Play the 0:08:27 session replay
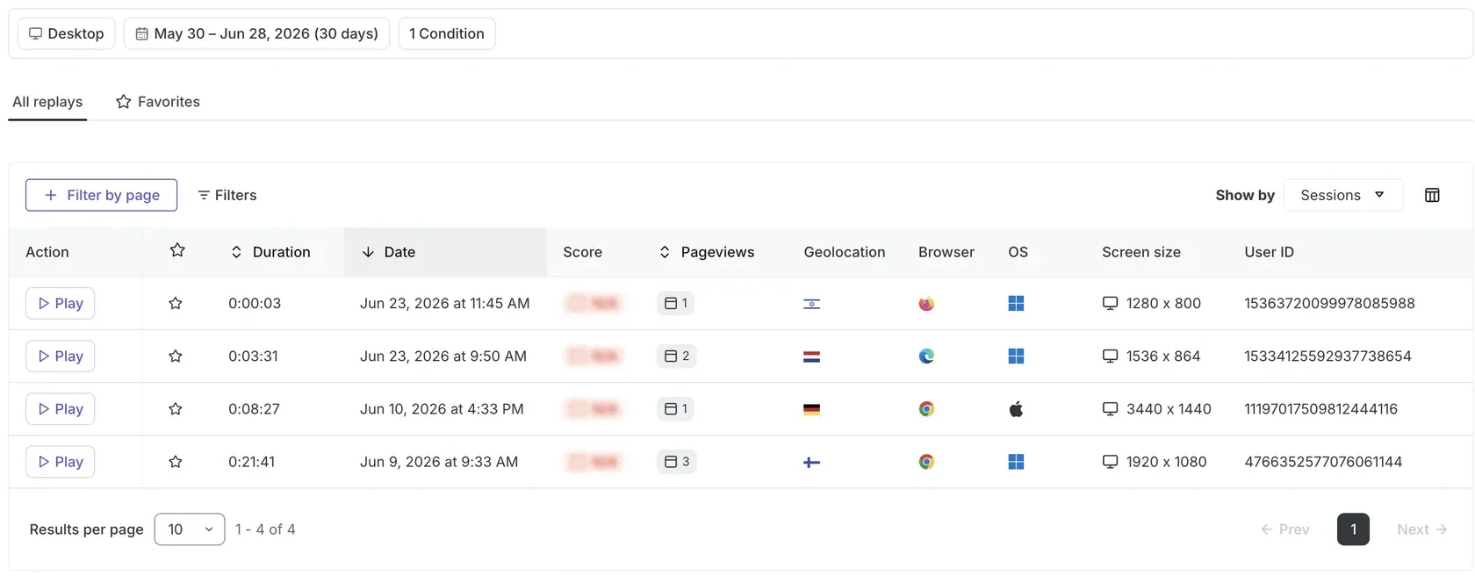1475x576 pixels. point(61,409)
